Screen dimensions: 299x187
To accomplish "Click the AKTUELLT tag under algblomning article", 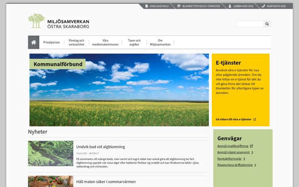I will [94, 153].
